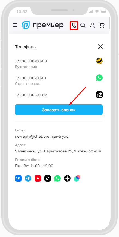
Task: Call the Бухгалтерия number +7 100 000-00-00
Action: click(31, 61)
